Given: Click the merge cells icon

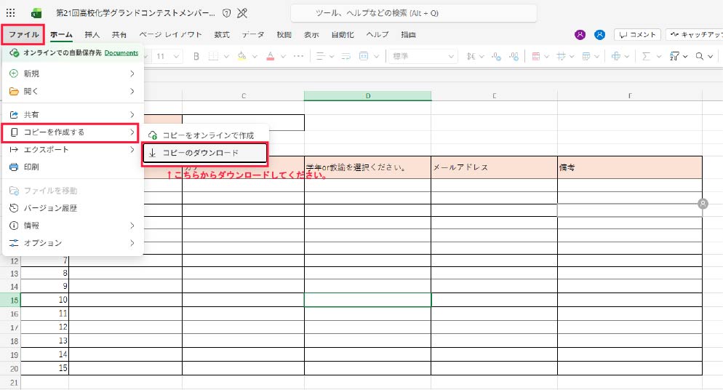Looking at the screenshot, I should 364,56.
